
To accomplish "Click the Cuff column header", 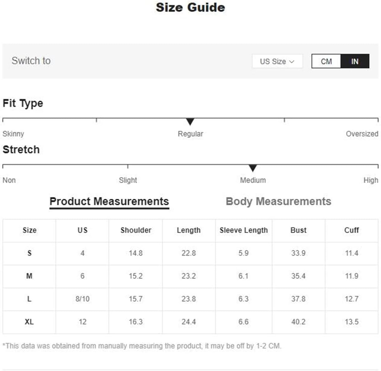I will pyautogui.click(x=351, y=230).
